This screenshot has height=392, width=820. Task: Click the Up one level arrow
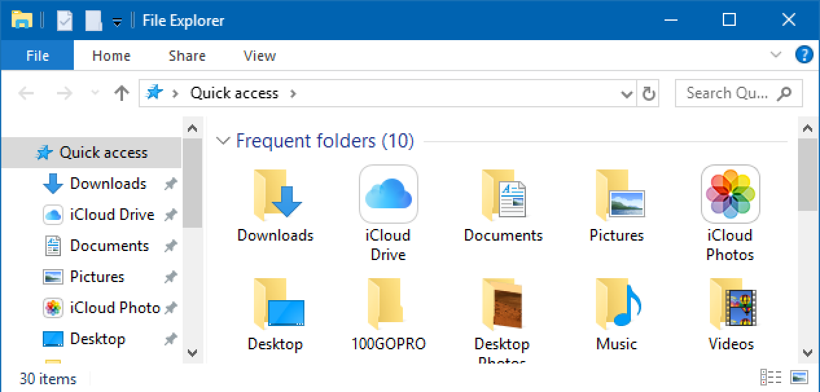(122, 94)
